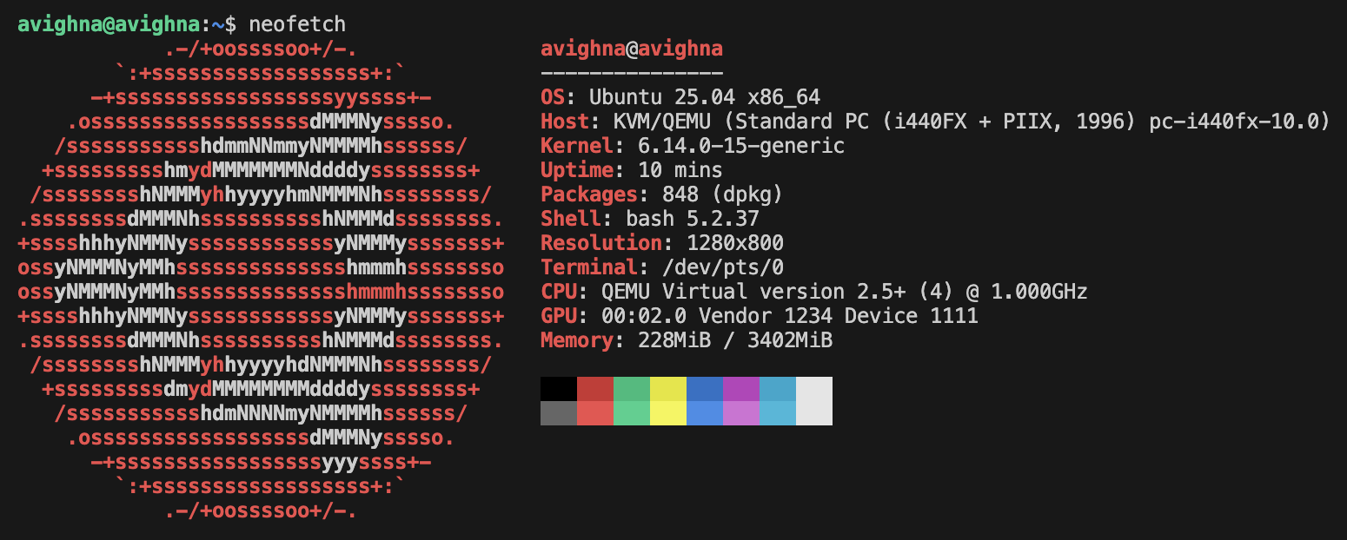Image resolution: width=1347 pixels, height=540 pixels.
Task: Click the Resolution value 1280x800
Action: coord(735,243)
